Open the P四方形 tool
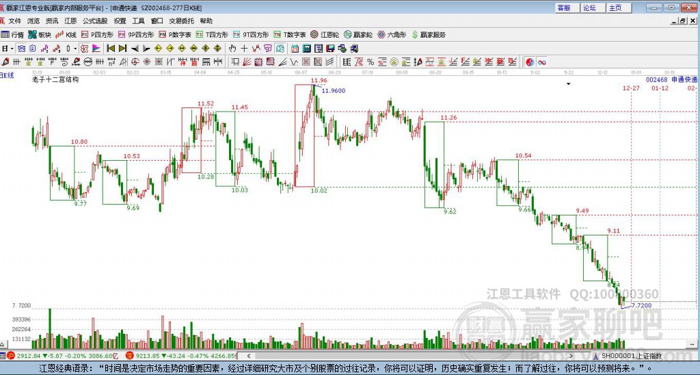 (97, 34)
